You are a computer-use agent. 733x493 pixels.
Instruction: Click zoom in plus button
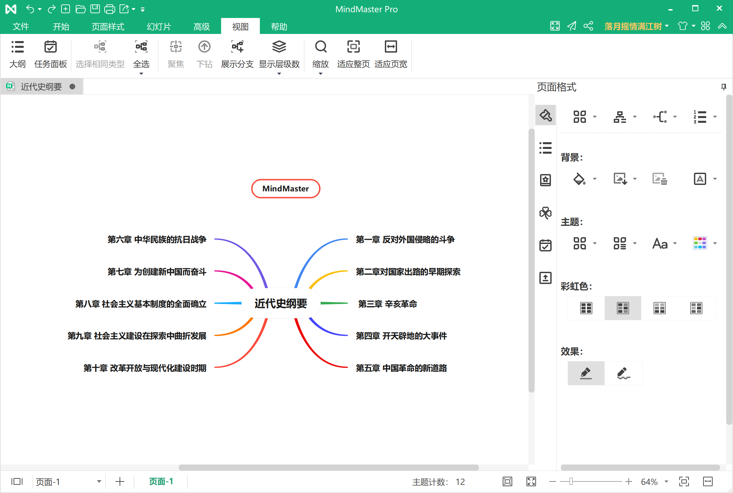(x=629, y=481)
